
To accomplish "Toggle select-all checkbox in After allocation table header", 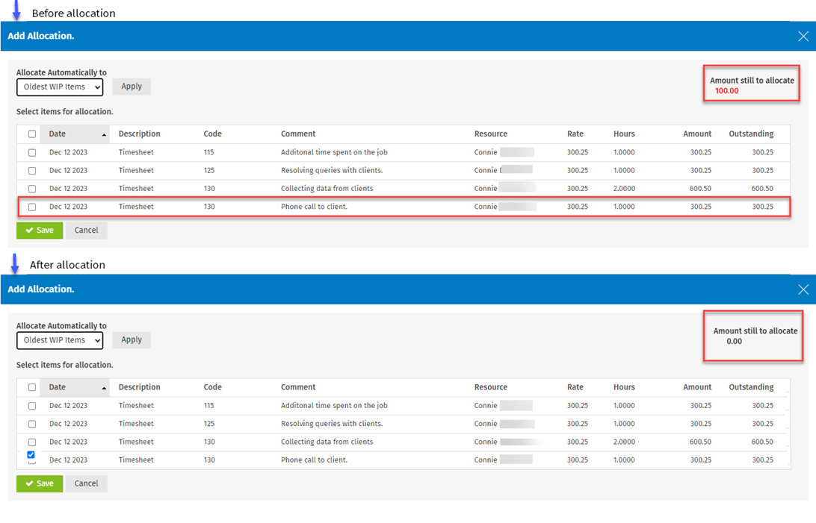I will tap(32, 387).
